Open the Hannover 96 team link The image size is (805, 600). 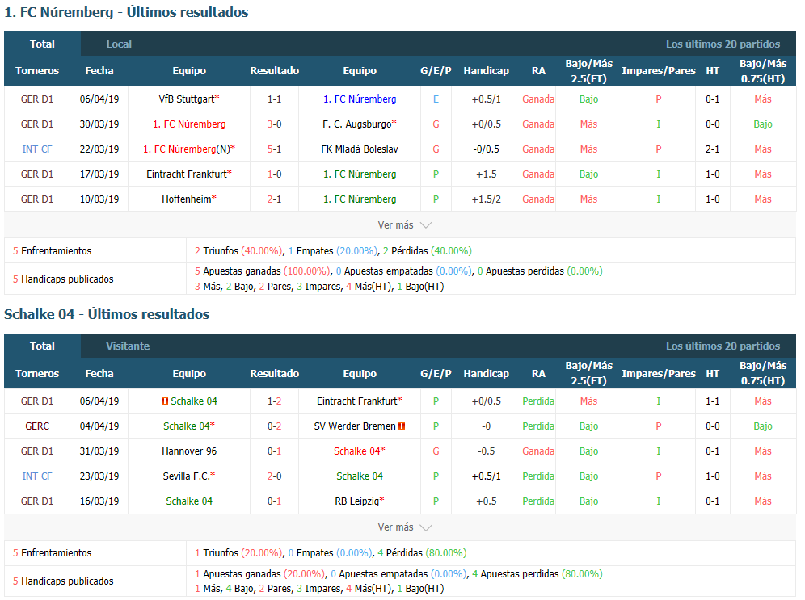[189, 451]
